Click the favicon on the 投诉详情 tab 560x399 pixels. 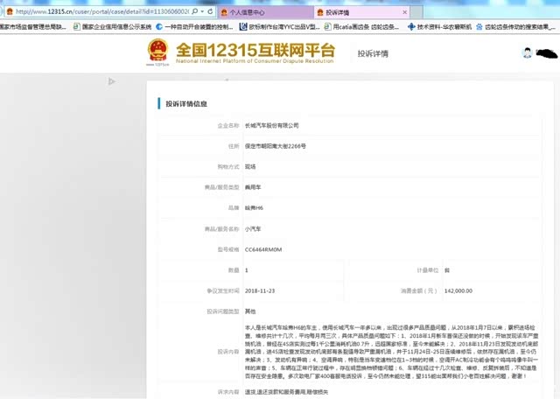tap(318, 13)
